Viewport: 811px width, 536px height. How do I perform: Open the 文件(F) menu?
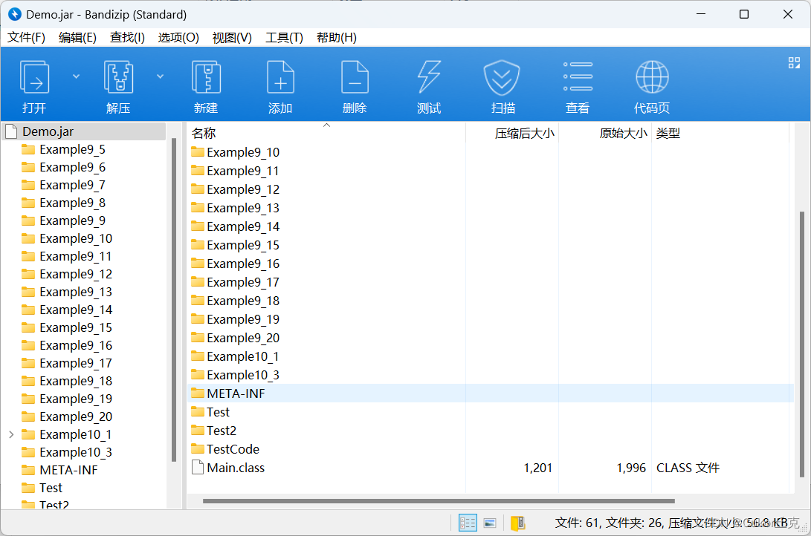point(26,38)
